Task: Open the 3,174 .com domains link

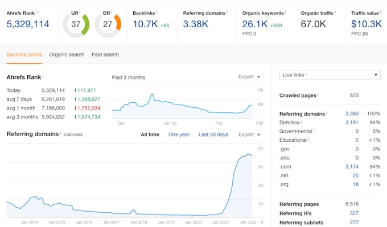Action: coord(352,167)
